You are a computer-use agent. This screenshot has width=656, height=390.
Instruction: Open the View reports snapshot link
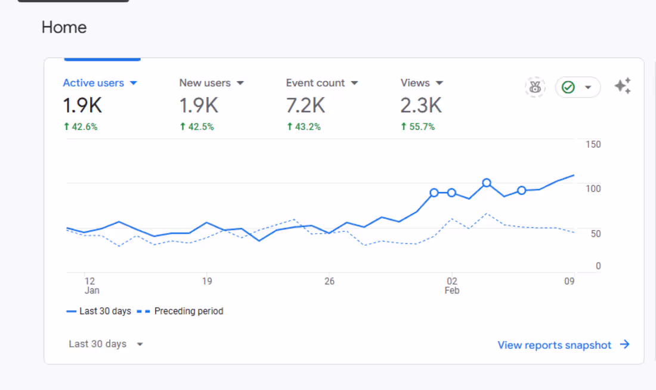pos(554,345)
